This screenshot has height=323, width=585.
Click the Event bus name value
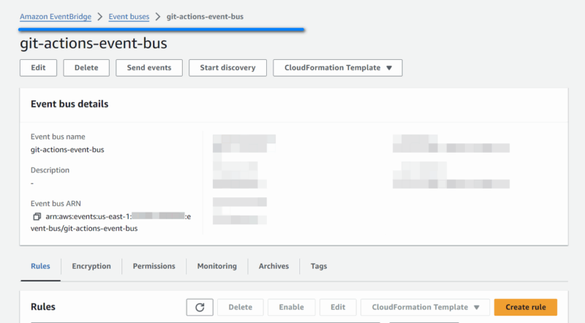click(67, 150)
